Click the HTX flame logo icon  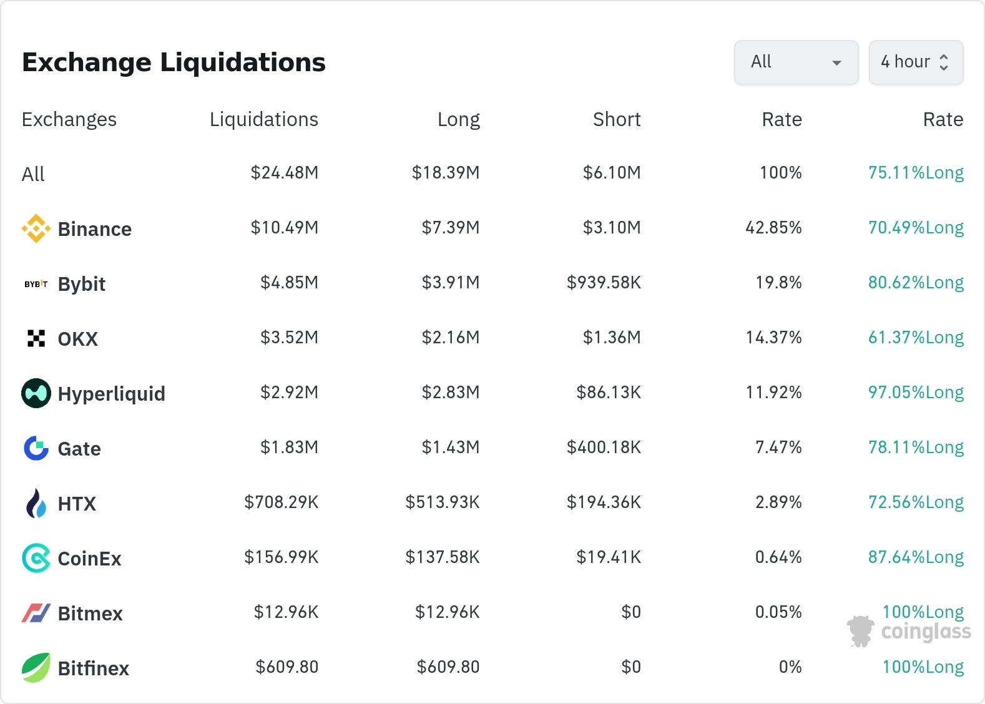36,503
